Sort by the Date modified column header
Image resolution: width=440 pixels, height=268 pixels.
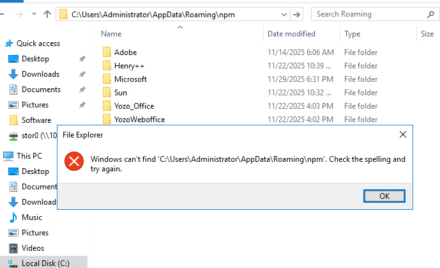click(x=291, y=34)
